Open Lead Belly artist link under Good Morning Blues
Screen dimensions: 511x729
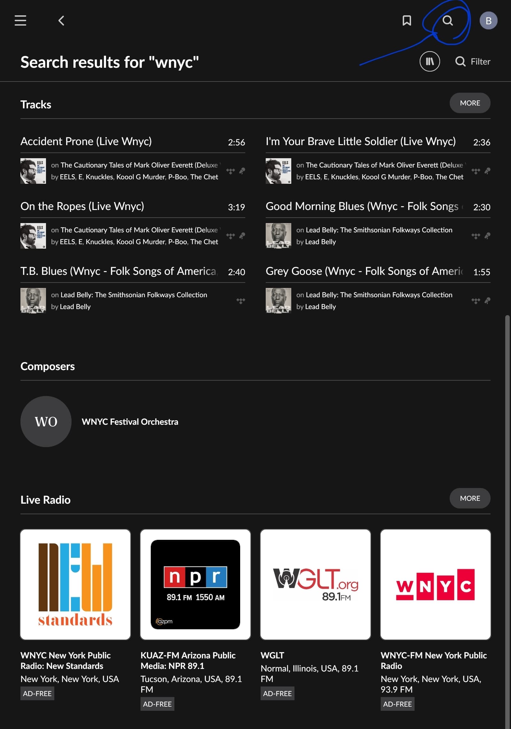tap(321, 242)
